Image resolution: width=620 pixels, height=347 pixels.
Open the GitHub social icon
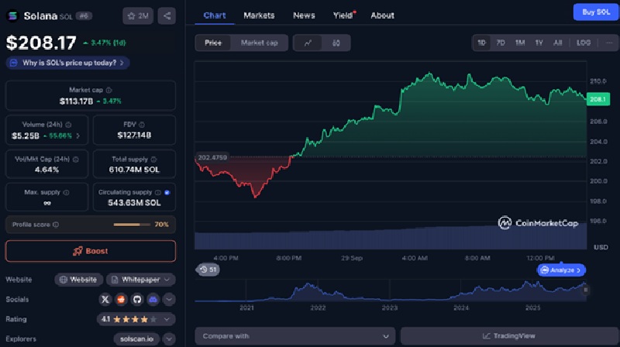pyautogui.click(x=137, y=299)
